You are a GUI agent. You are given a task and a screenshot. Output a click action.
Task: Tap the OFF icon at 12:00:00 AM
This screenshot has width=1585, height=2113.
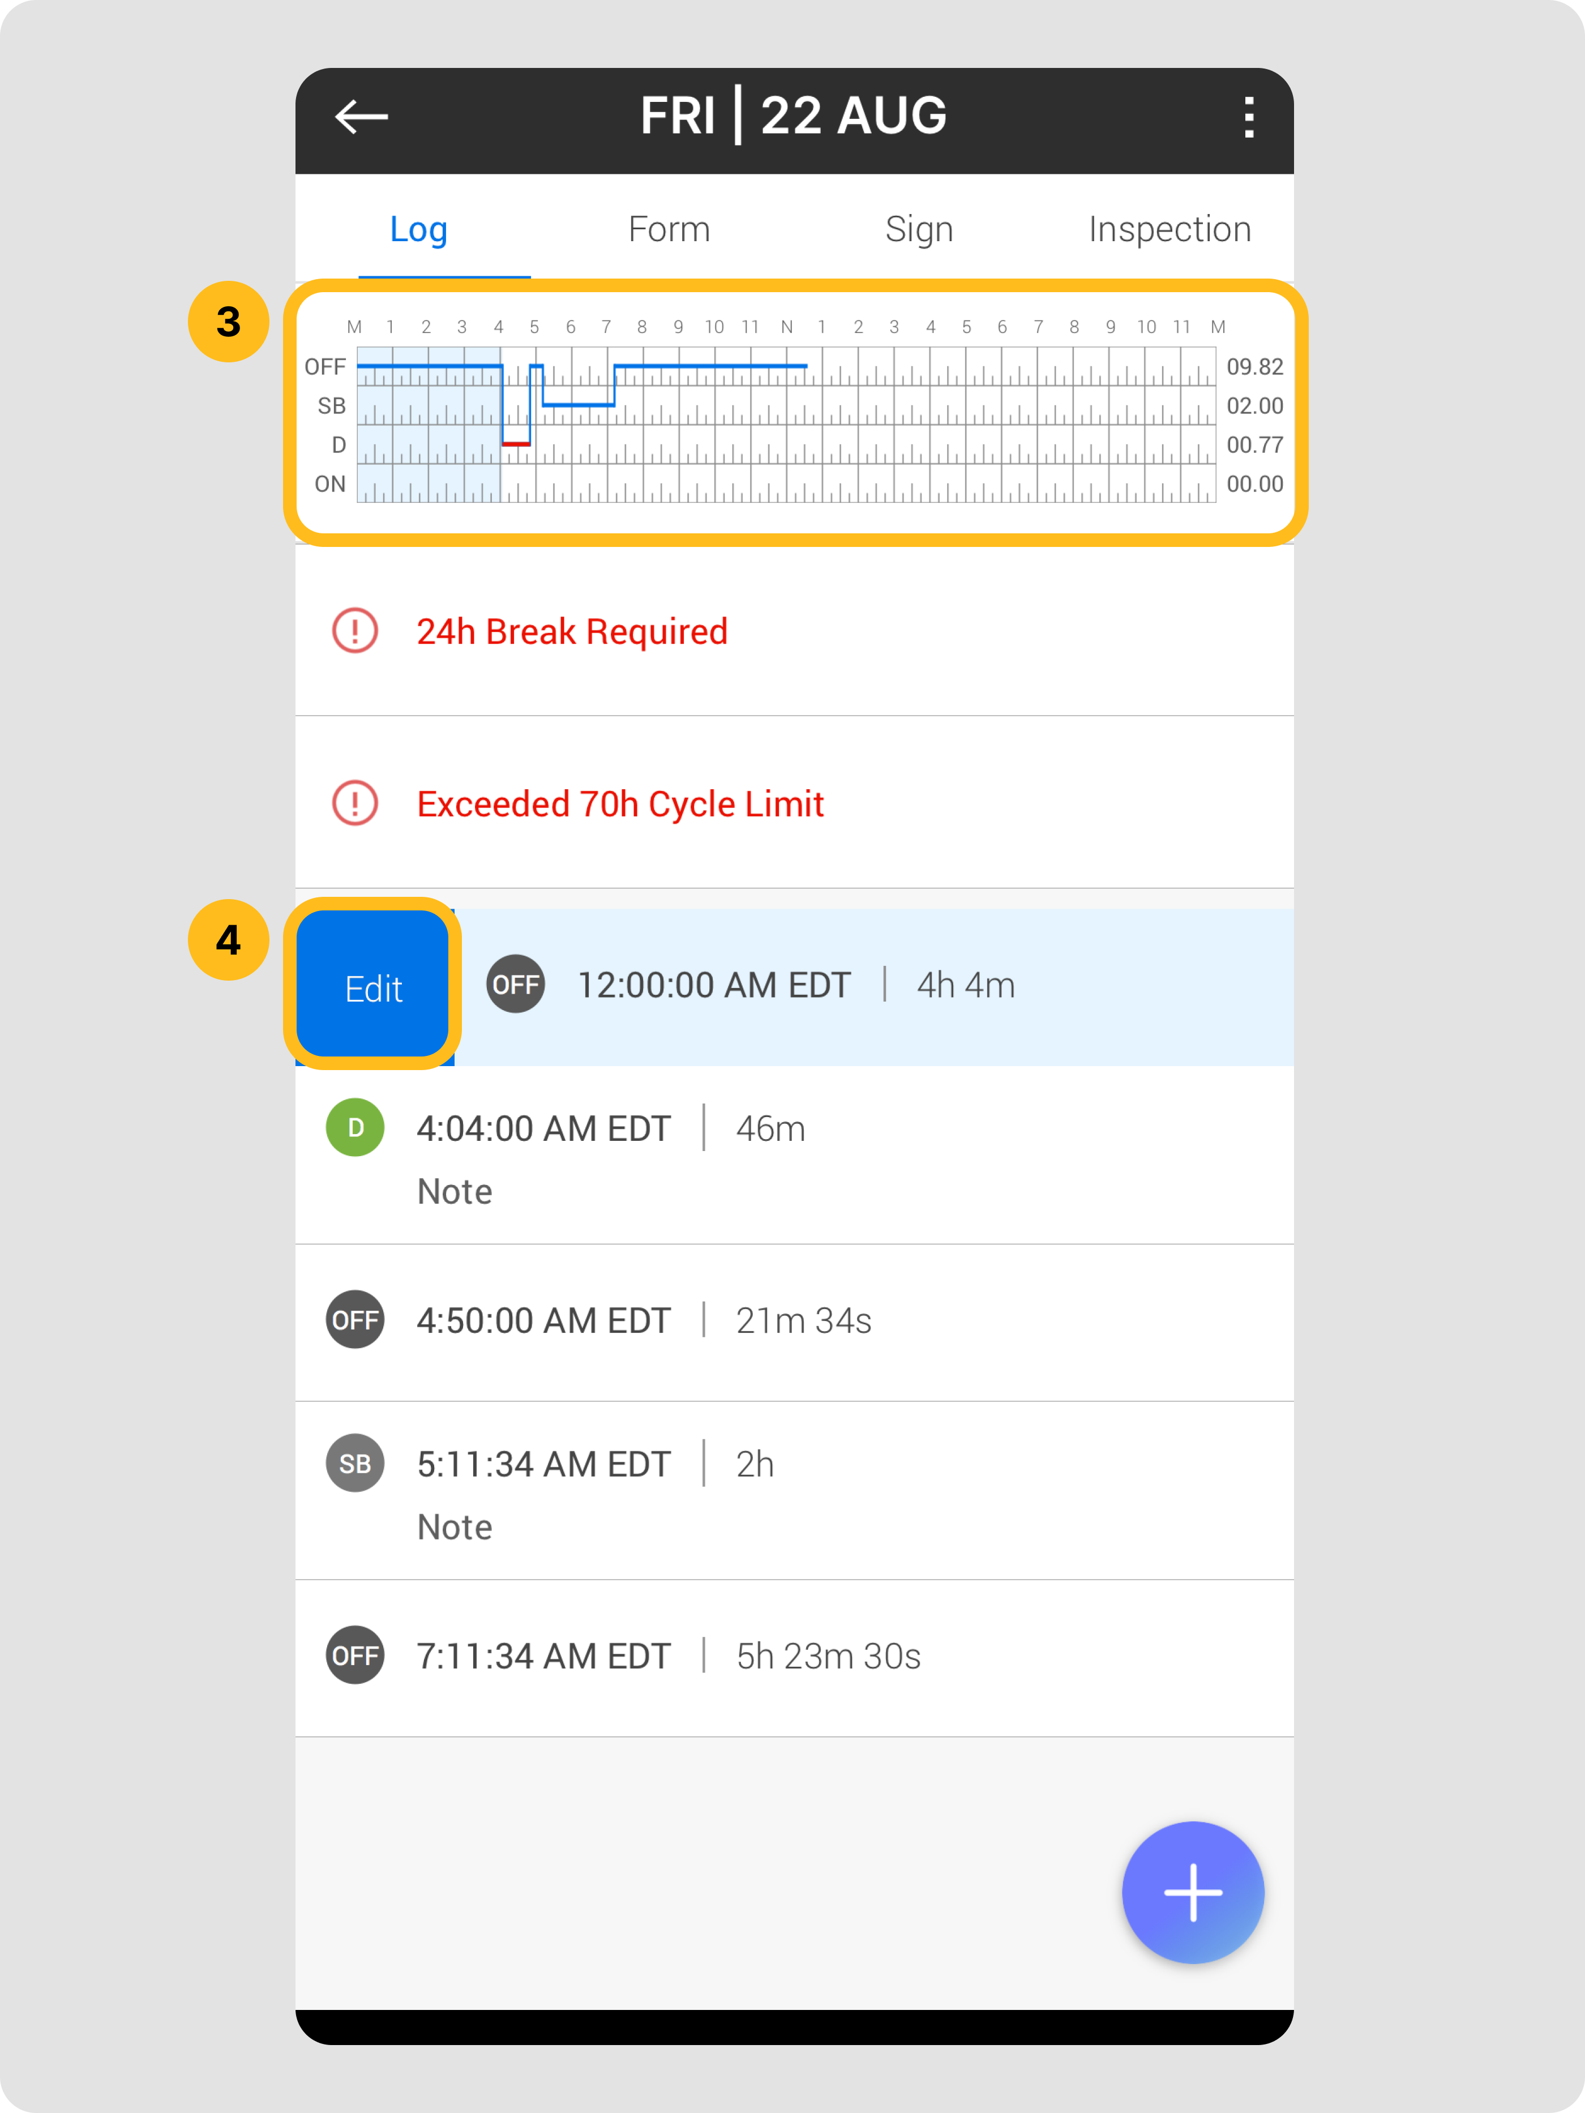click(x=516, y=985)
